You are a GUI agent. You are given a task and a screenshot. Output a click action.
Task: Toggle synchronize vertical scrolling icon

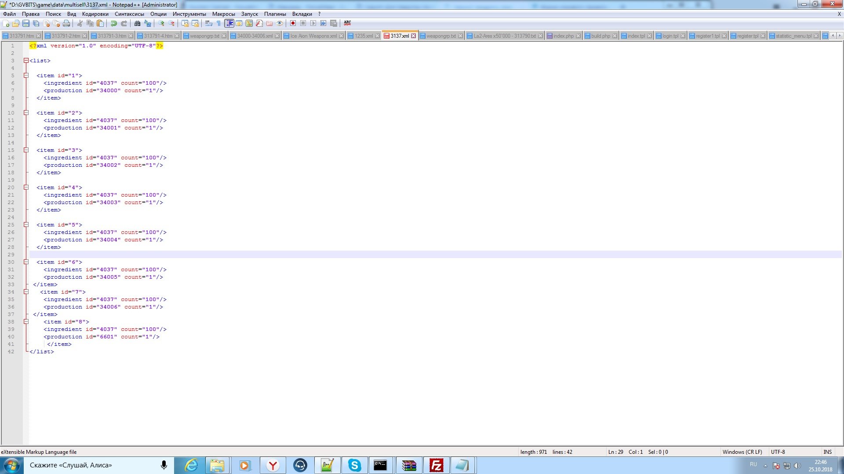point(185,23)
